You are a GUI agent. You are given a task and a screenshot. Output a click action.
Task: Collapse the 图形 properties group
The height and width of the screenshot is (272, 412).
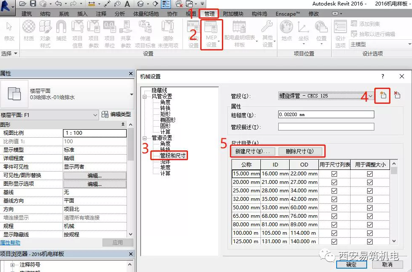tap(123, 124)
